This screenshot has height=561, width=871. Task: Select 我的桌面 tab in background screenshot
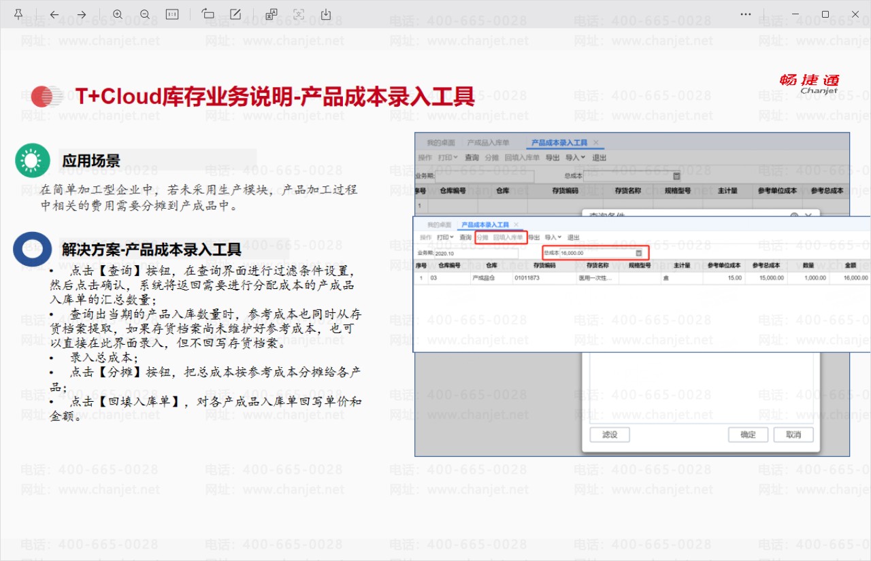441,143
